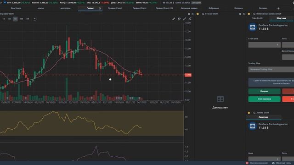294x165 pixels.
Task: Click the Данных нет message
Action: (x=220, y=108)
